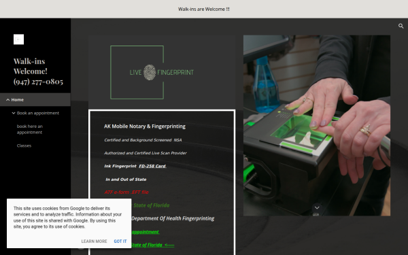This screenshot has height=255, width=408.
Task: Open the FD-258 Card link
Action: coord(152,166)
